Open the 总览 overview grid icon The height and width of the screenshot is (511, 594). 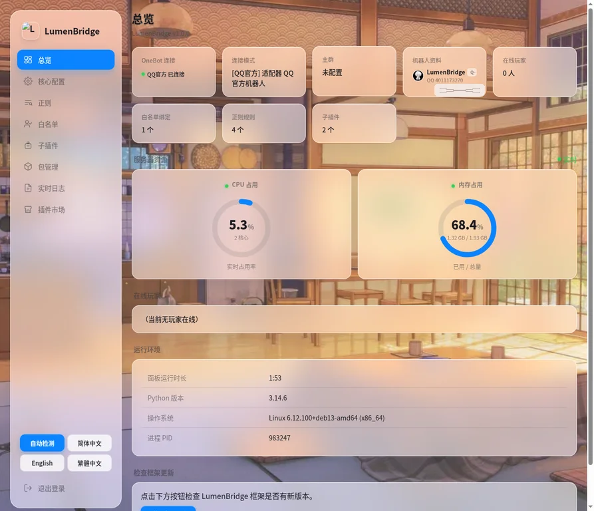[28, 60]
